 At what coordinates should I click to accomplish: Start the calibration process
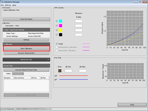26,49
